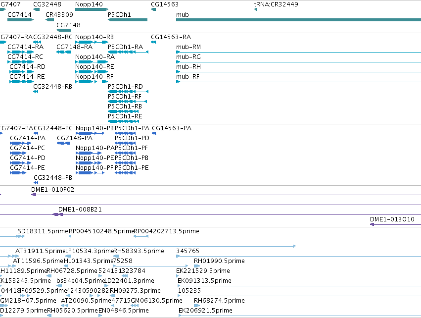Select EST RH68274.5prime

click(197, 306)
